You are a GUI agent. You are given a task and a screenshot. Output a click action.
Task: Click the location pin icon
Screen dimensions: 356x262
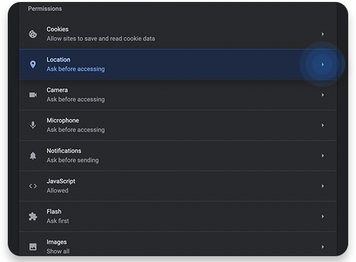coord(33,64)
